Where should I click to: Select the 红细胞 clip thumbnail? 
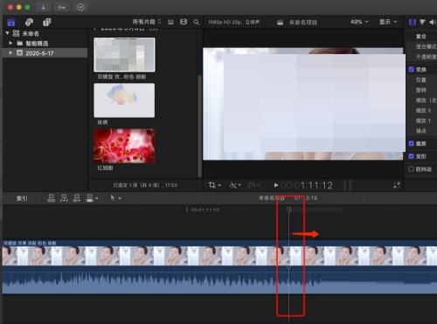tap(124, 146)
